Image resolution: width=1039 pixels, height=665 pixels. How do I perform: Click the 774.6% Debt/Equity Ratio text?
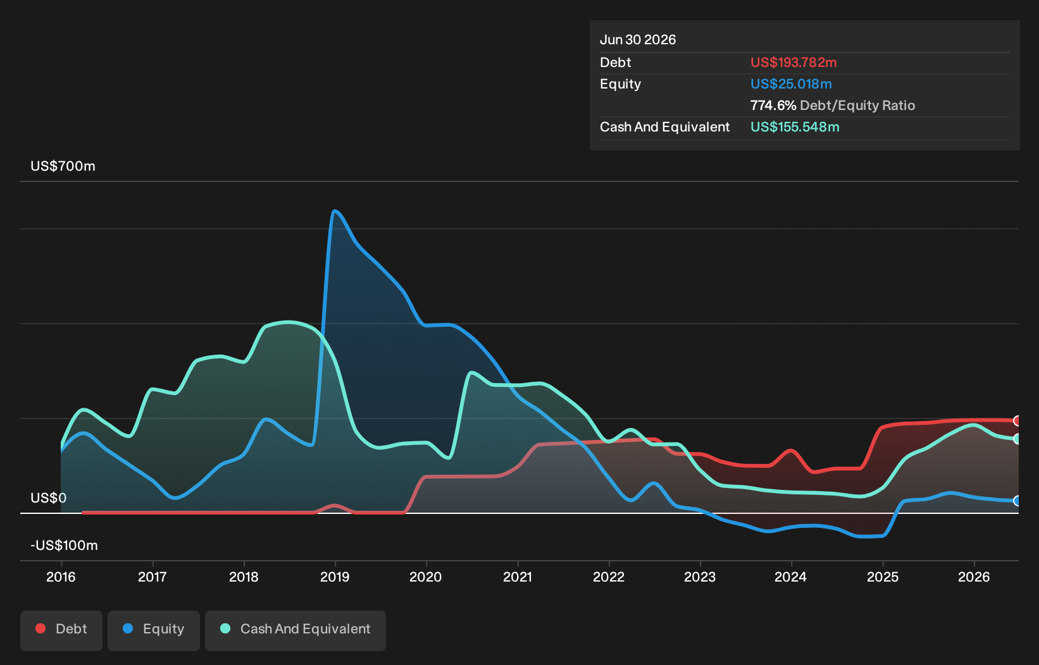tap(833, 106)
